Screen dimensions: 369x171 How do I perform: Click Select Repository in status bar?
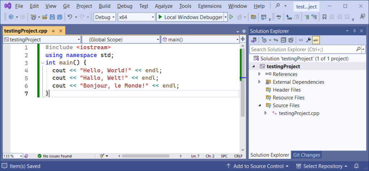322,166
